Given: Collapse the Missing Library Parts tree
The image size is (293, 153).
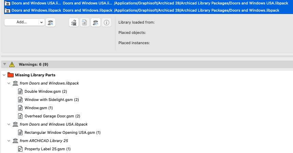Looking at the screenshot, I should 4,75.
